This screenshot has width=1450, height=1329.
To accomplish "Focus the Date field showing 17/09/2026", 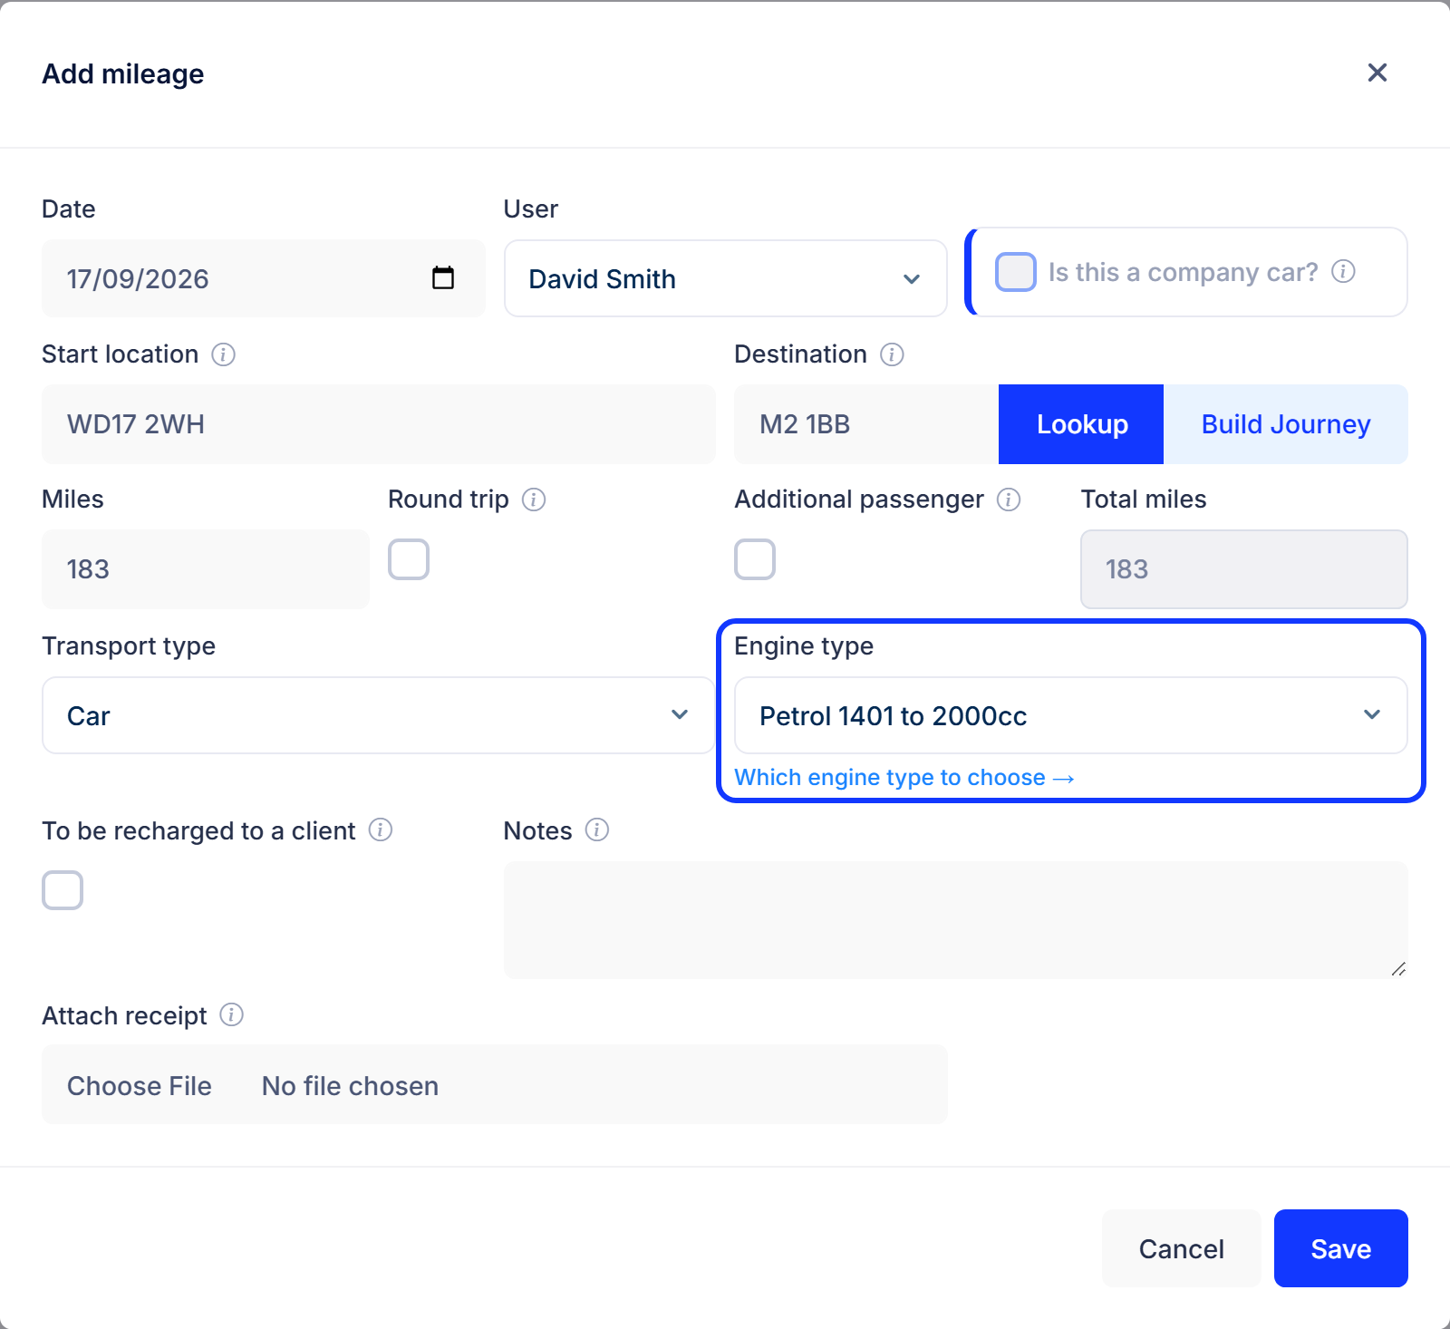I will coord(263,278).
